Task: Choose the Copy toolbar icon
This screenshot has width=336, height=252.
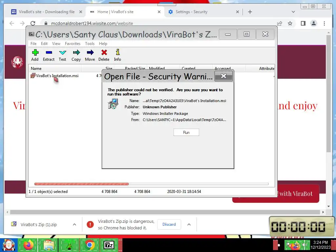Action: coord(76,55)
